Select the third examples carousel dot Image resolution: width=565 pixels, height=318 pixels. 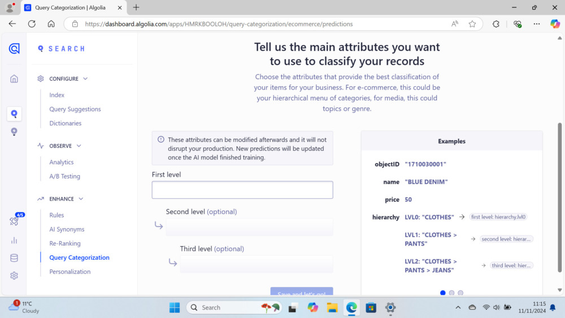(460, 293)
